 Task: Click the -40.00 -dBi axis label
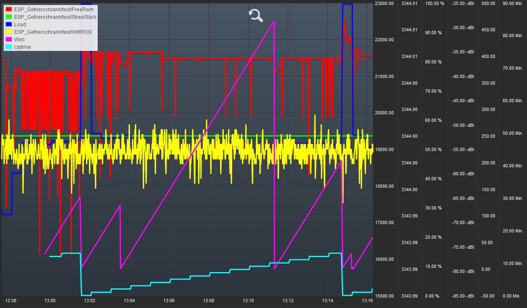point(463,76)
